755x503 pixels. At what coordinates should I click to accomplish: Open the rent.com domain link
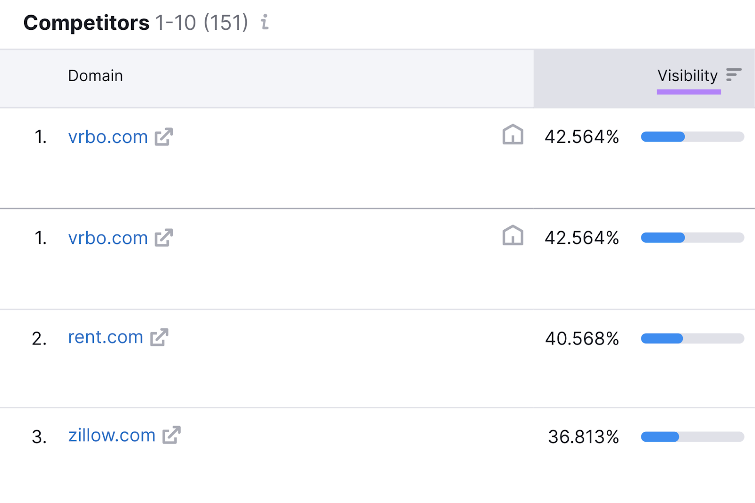click(x=105, y=337)
